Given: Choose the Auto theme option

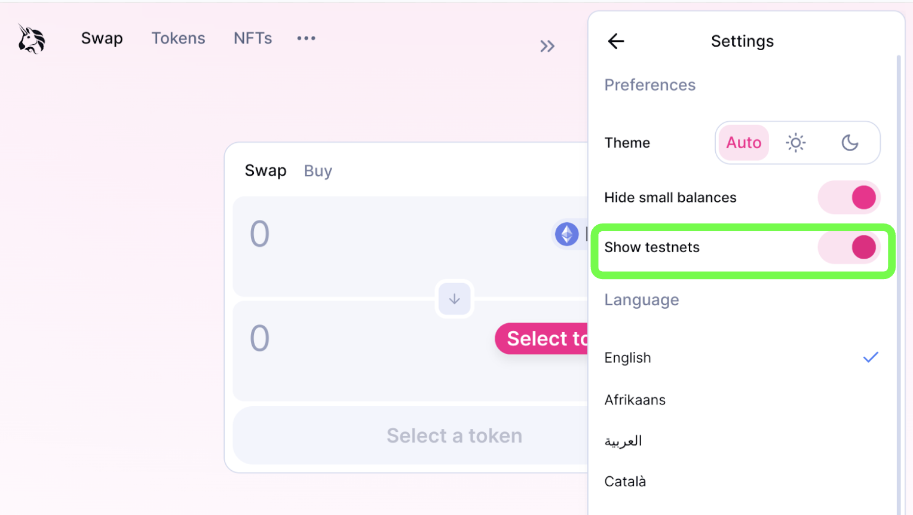Looking at the screenshot, I should pyautogui.click(x=743, y=143).
